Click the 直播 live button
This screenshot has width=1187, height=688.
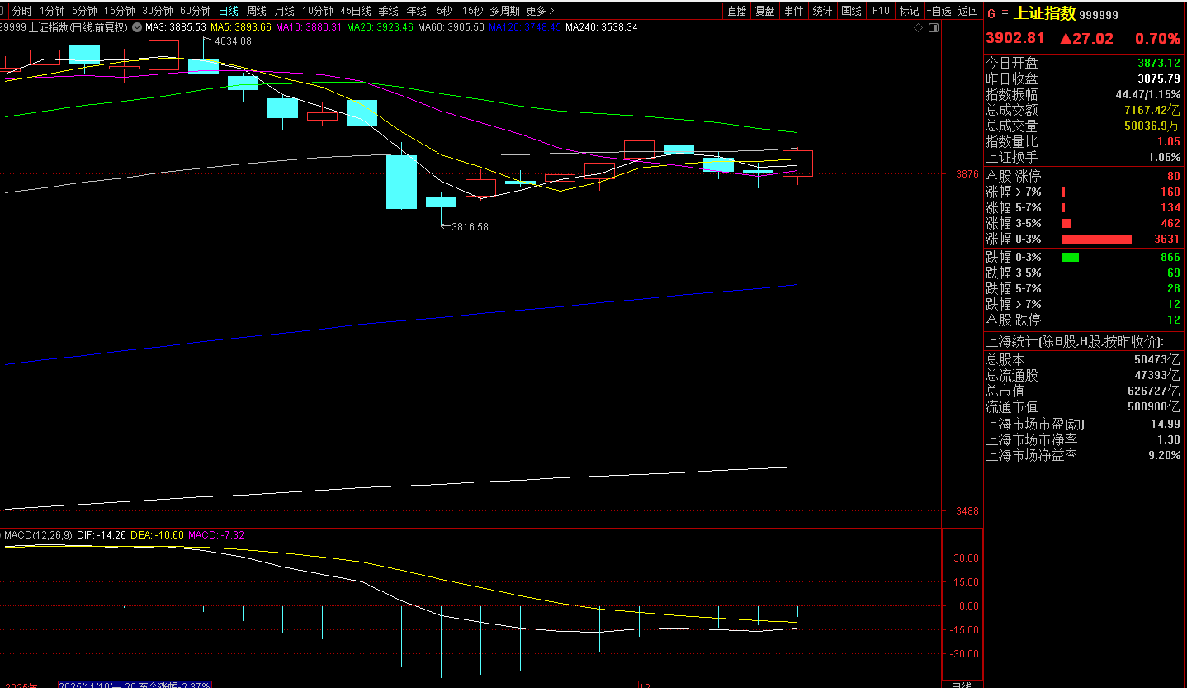click(x=737, y=11)
